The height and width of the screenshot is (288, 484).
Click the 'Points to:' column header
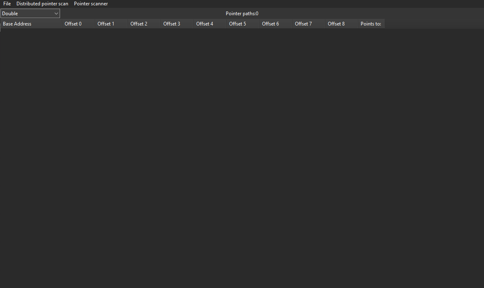click(x=371, y=24)
